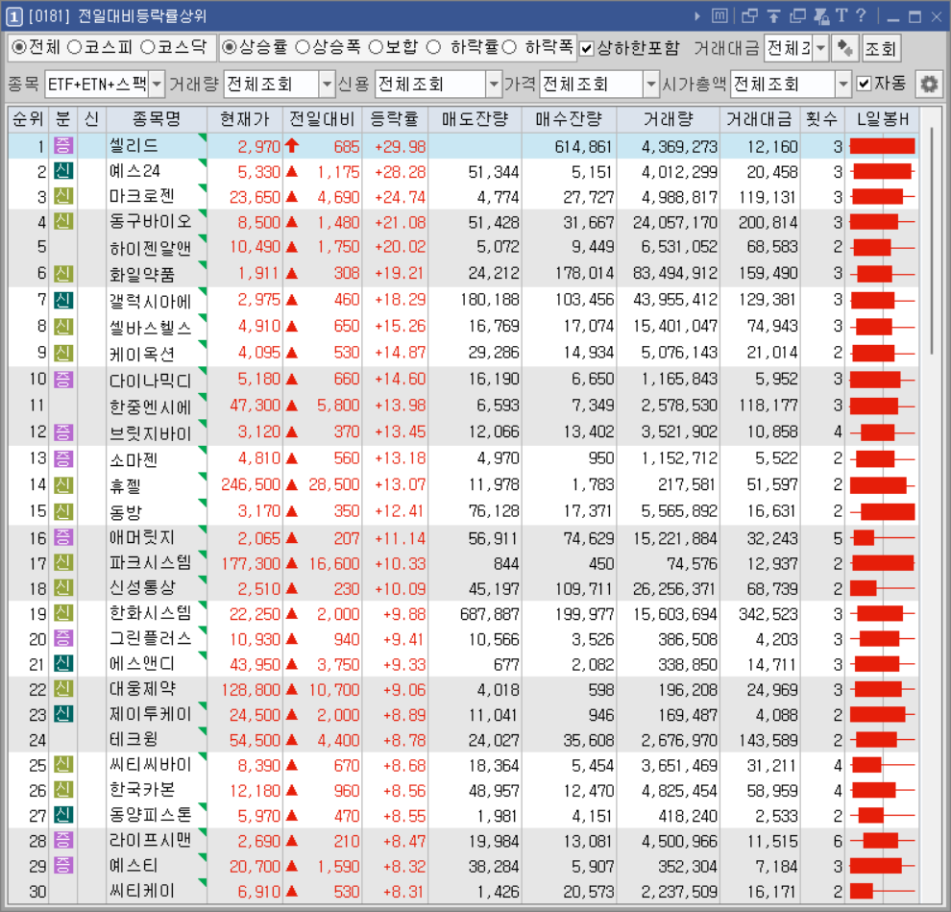This screenshot has width=951, height=912.
Task: Select stock name 대웅제약
Action: click(142, 689)
